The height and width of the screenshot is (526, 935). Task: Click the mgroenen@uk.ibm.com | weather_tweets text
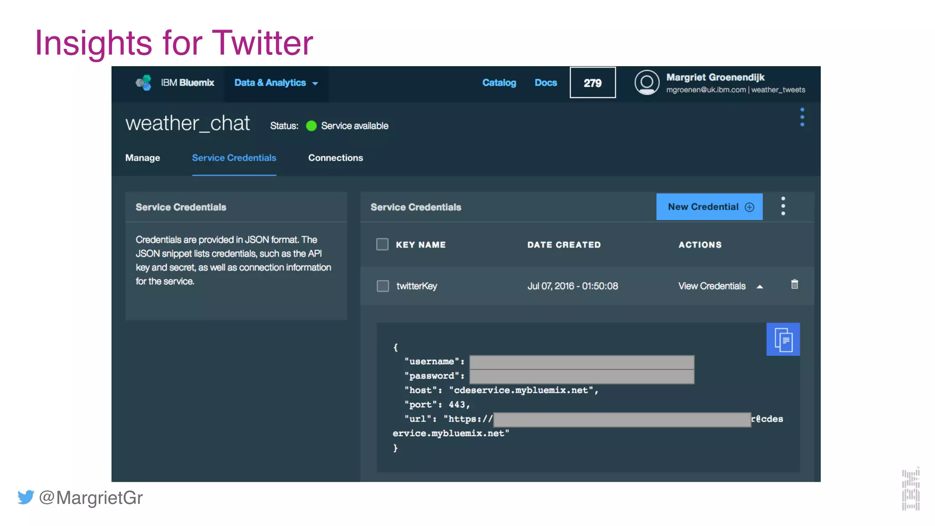tap(735, 90)
